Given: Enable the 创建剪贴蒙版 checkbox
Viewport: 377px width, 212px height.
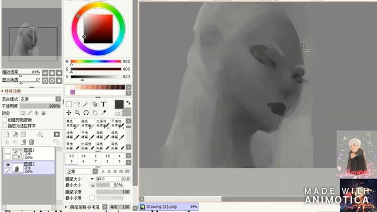Looking at the screenshot, I should pos(4,120).
